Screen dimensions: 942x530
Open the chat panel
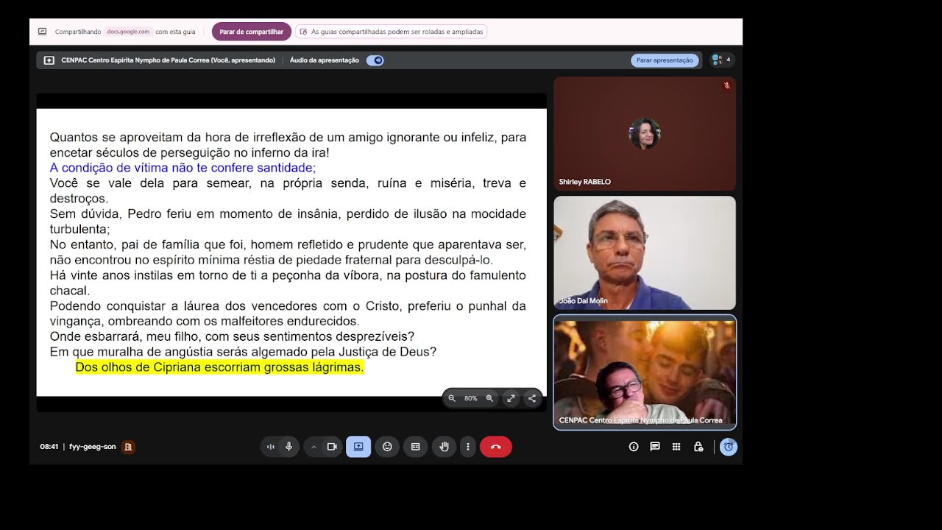click(x=655, y=447)
